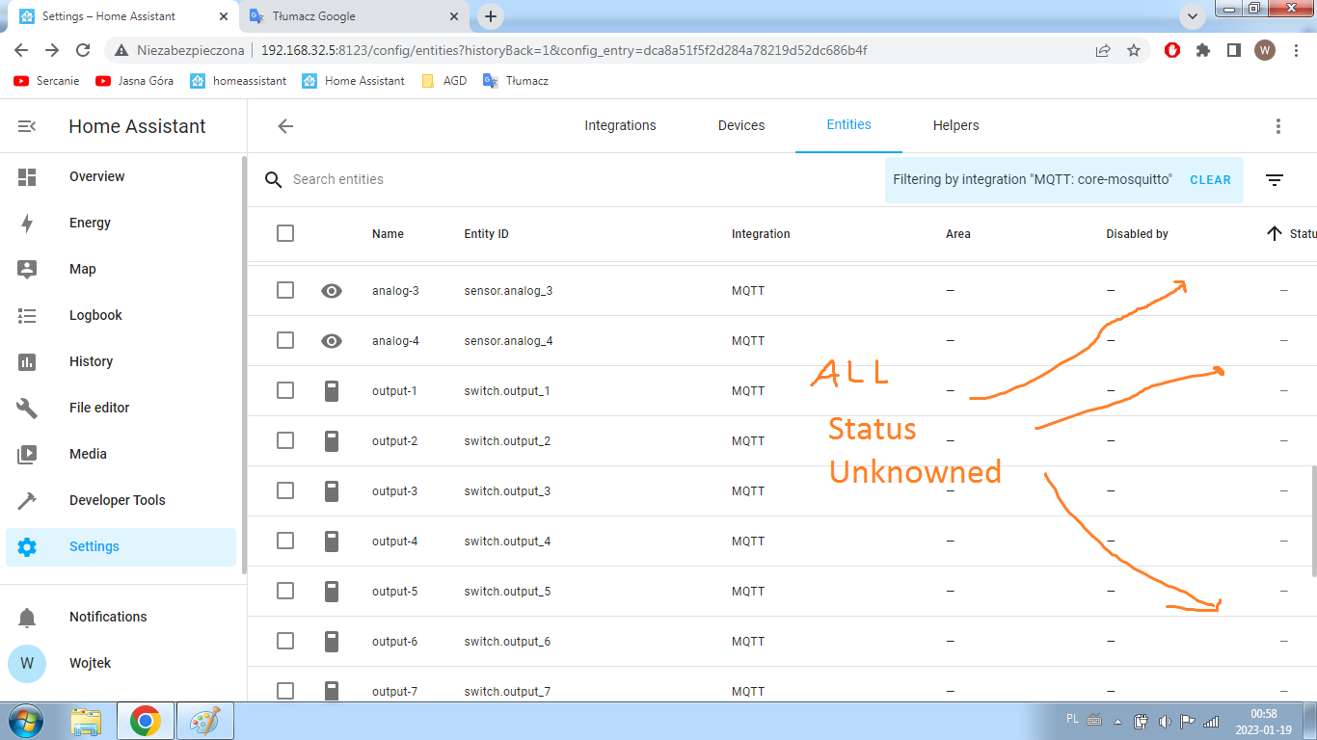Check the box for output-1 entity
Screen dimensions: 1317x740
click(x=285, y=390)
